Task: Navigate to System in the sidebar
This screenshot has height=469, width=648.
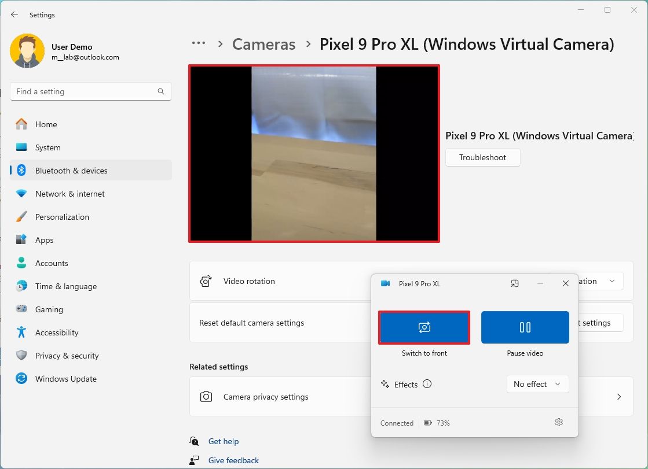Action: (21, 147)
